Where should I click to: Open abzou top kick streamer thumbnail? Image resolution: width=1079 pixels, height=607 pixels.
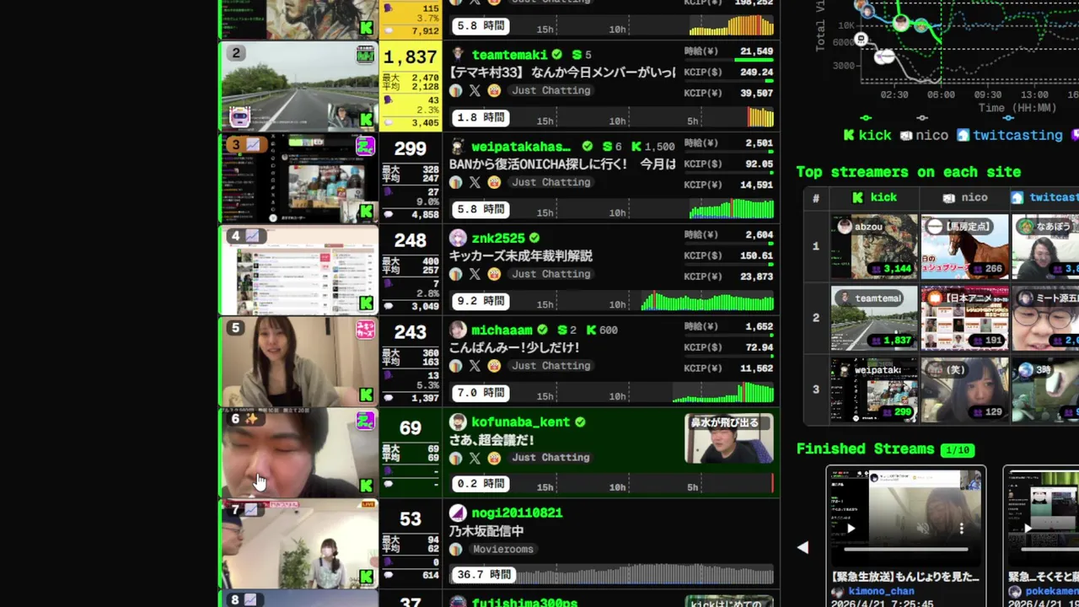[874, 246]
